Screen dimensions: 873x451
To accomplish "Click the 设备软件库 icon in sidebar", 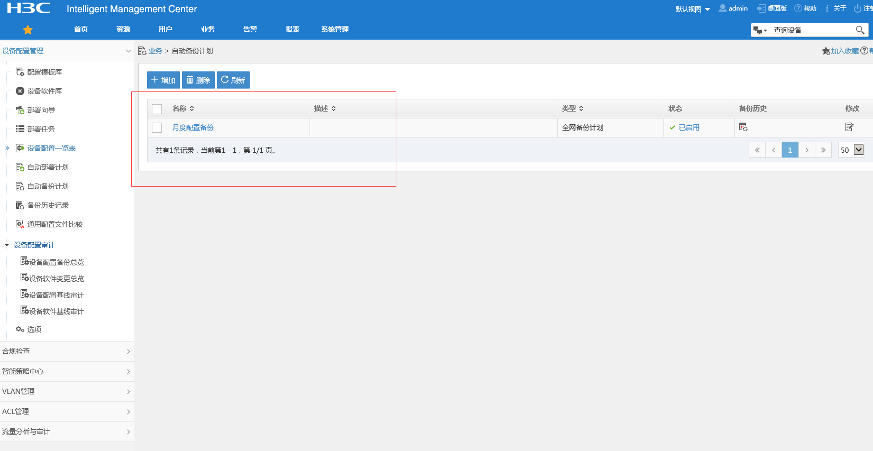I will point(20,91).
